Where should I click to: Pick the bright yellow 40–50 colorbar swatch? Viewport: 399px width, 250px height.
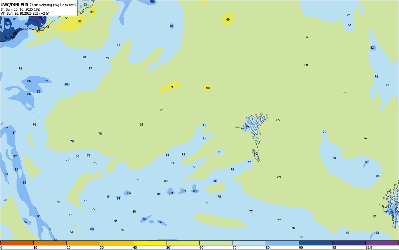click(x=150, y=243)
